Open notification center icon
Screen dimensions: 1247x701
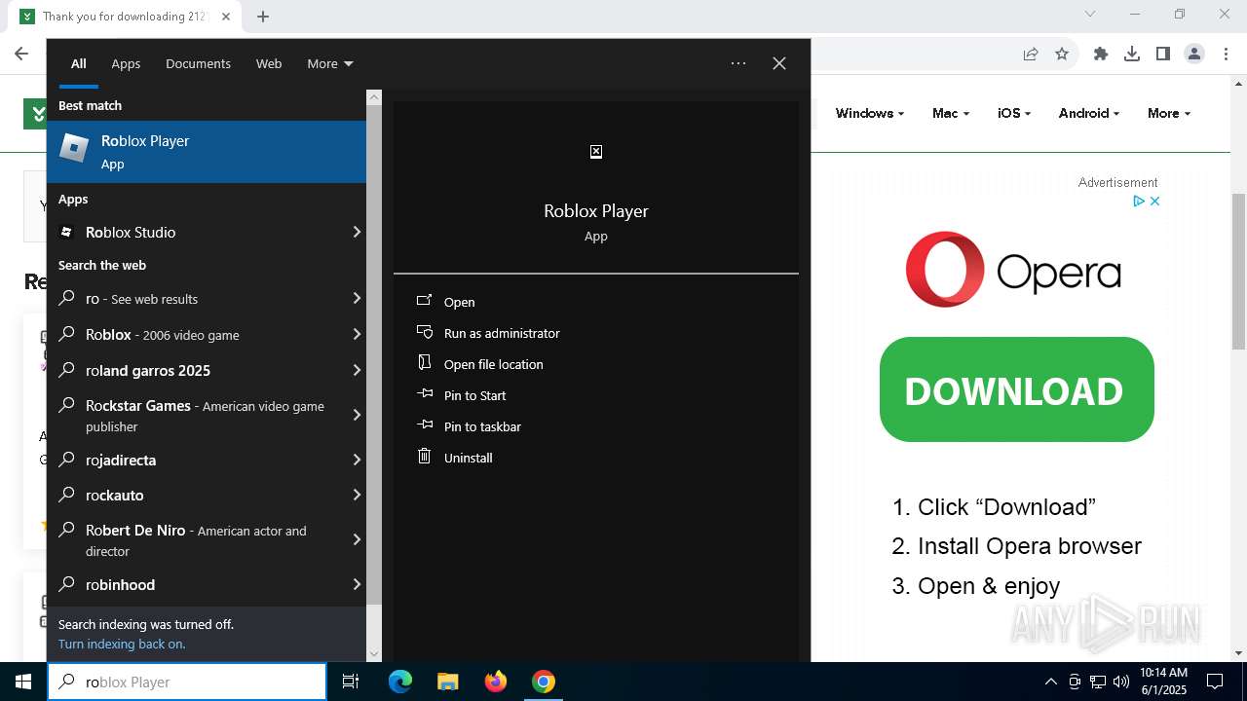point(1215,682)
